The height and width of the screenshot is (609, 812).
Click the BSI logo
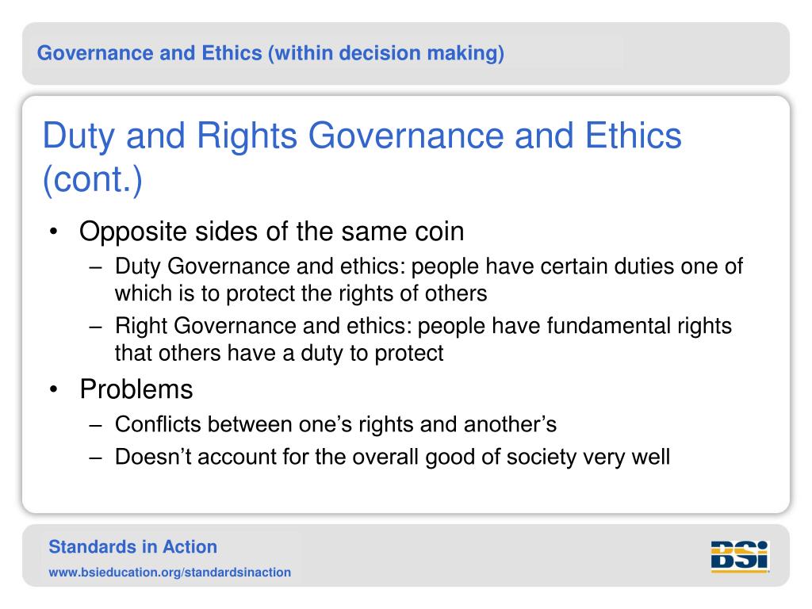pyautogui.click(x=740, y=557)
